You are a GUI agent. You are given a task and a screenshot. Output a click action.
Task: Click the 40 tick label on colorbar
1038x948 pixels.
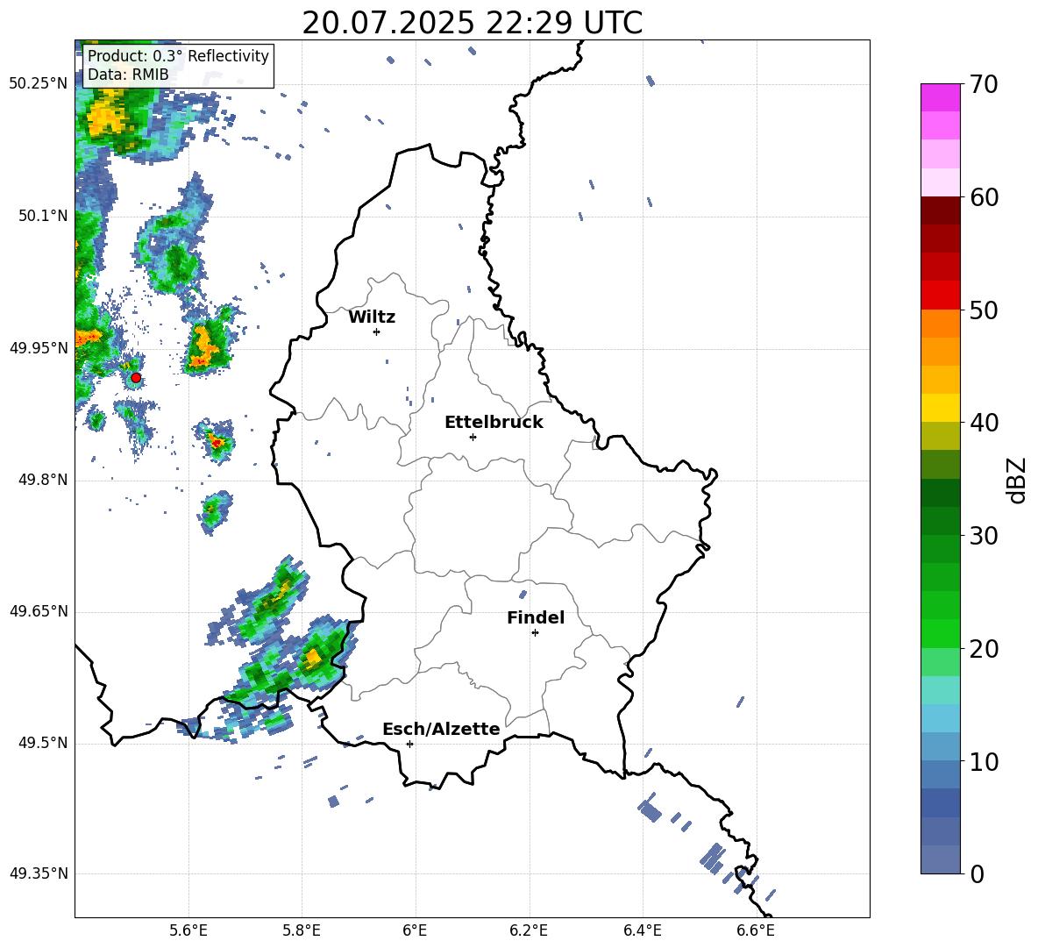(983, 423)
